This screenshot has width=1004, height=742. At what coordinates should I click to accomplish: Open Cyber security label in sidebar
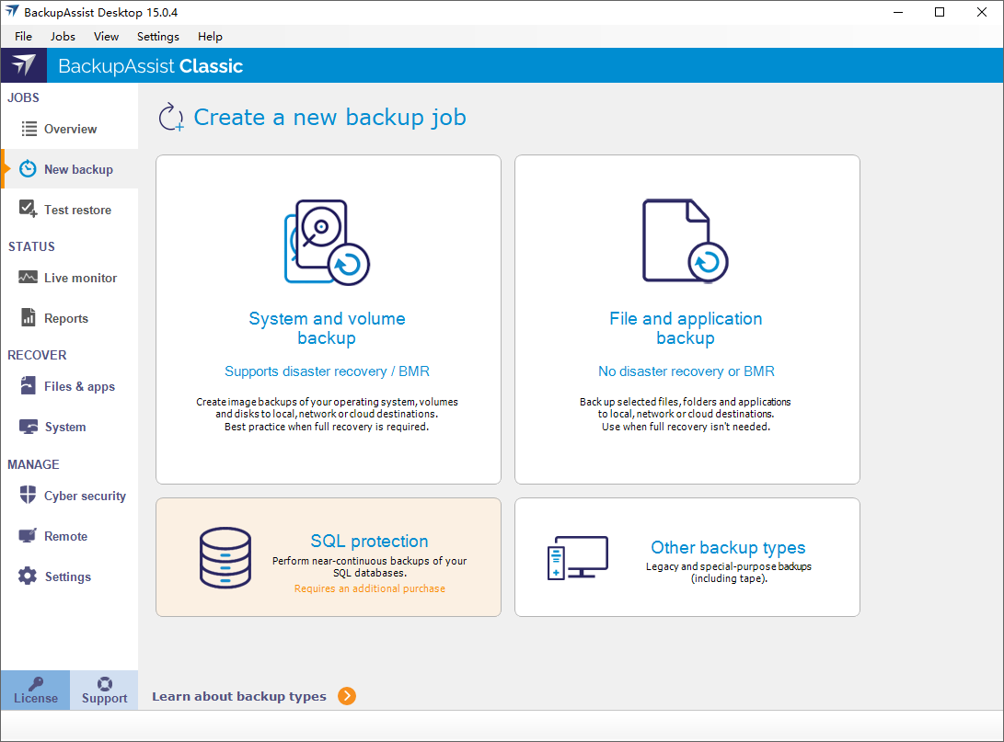pos(86,496)
